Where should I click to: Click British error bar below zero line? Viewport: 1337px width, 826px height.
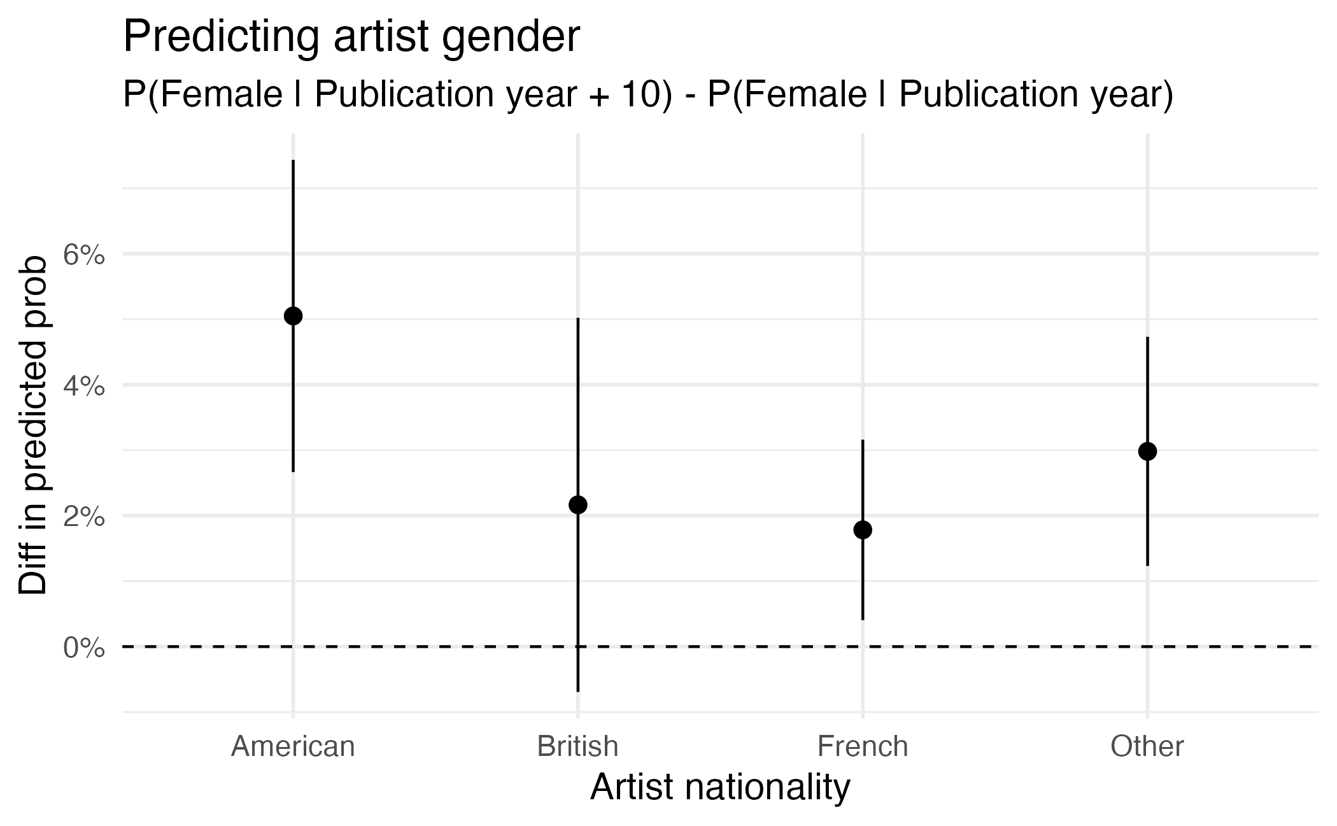click(577, 672)
